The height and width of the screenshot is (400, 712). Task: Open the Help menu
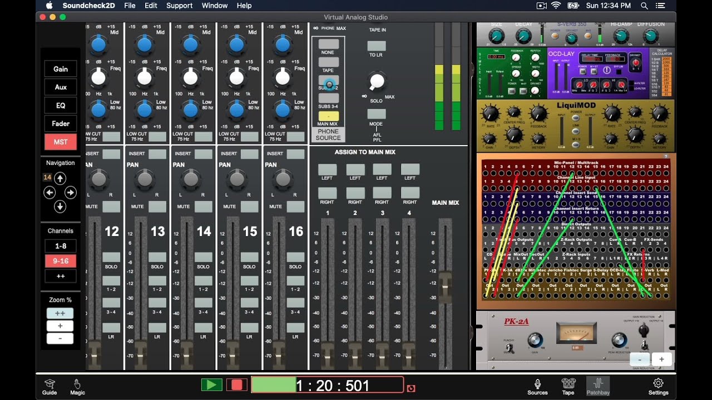tap(244, 6)
